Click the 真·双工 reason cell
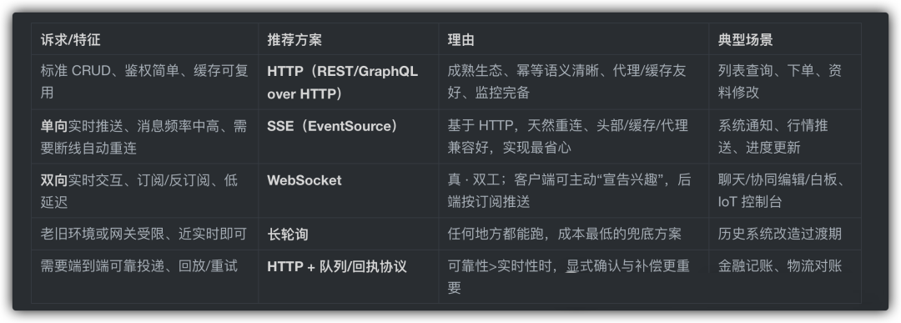901x323 pixels. pyautogui.click(x=573, y=190)
